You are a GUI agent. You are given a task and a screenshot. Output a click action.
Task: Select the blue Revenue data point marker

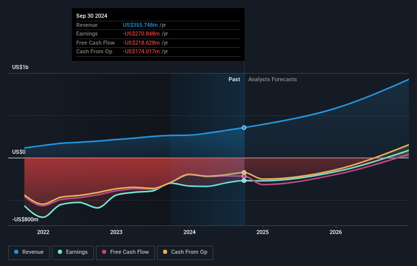(244, 127)
